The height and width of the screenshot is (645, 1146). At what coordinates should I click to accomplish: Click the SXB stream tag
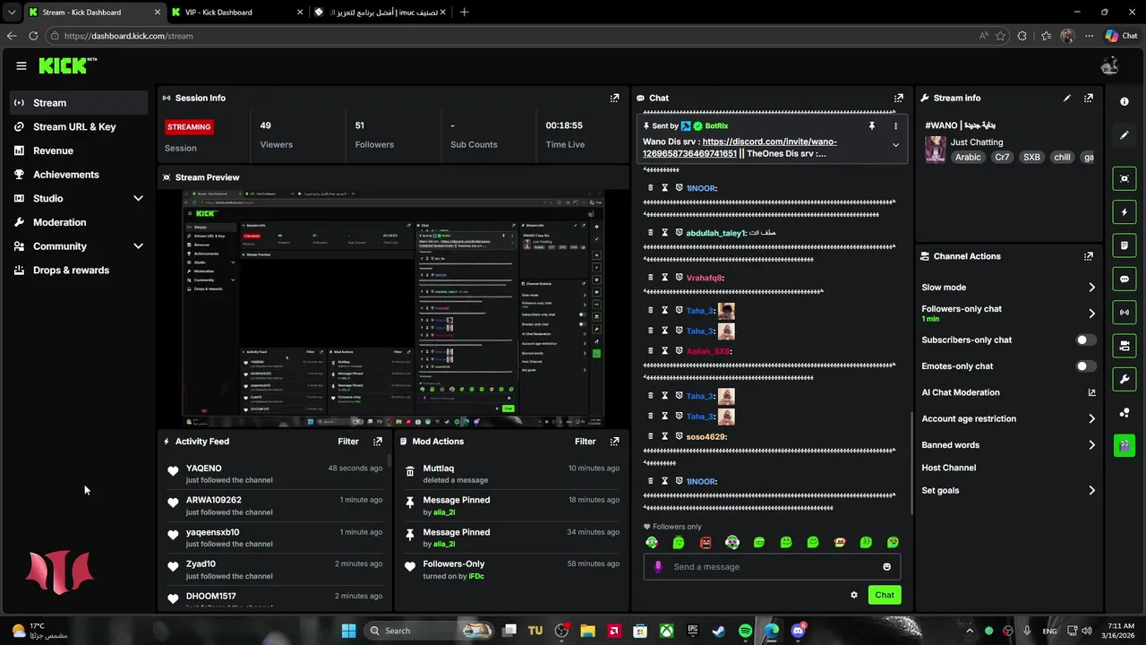pos(1031,158)
